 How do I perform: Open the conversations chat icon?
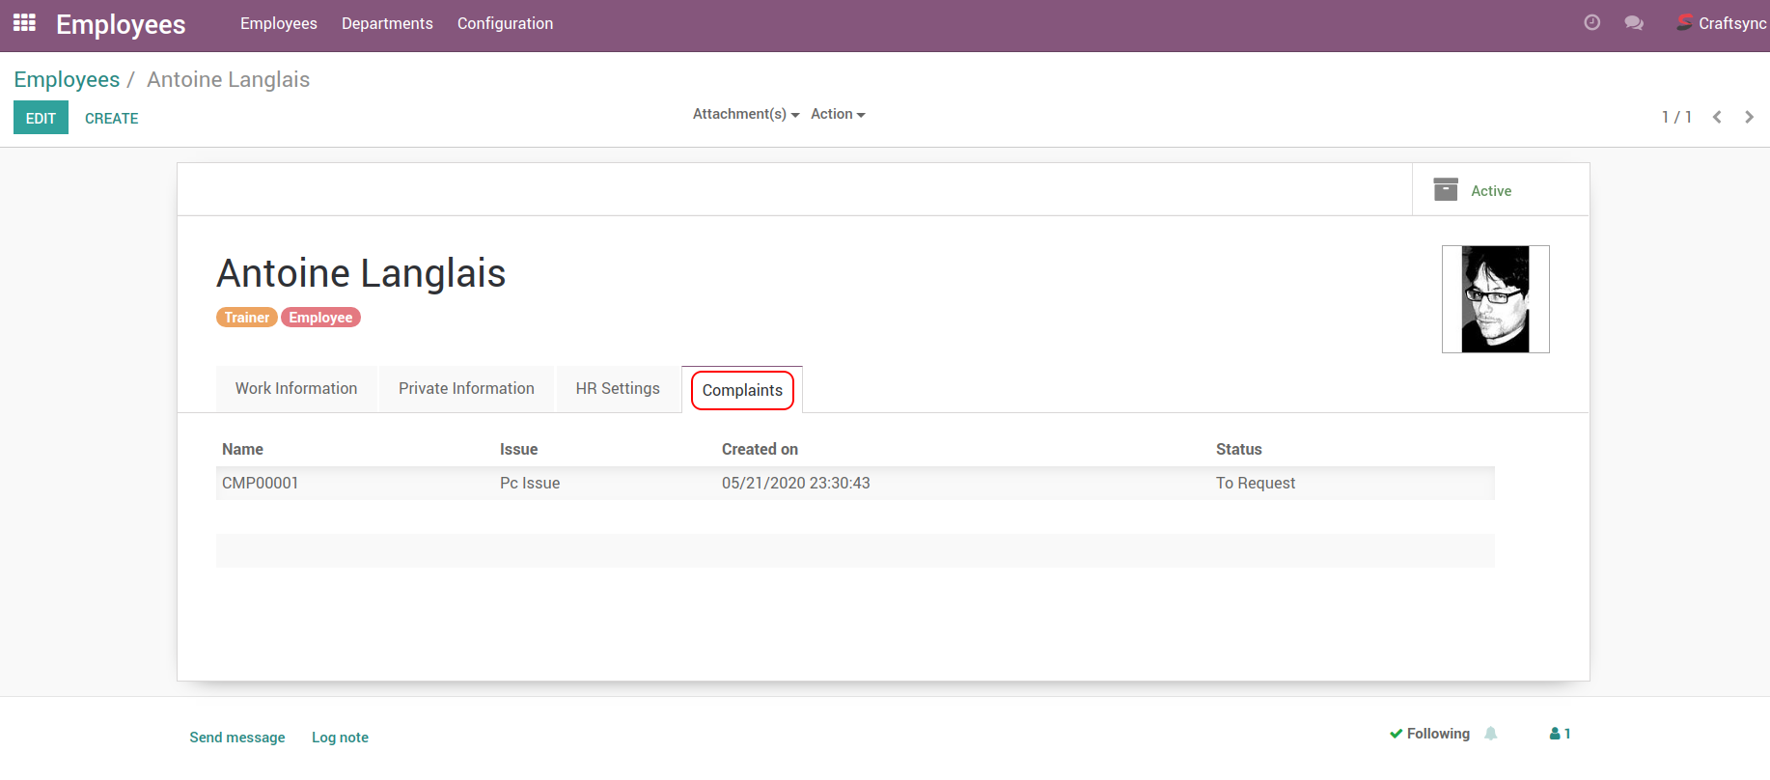click(1633, 23)
